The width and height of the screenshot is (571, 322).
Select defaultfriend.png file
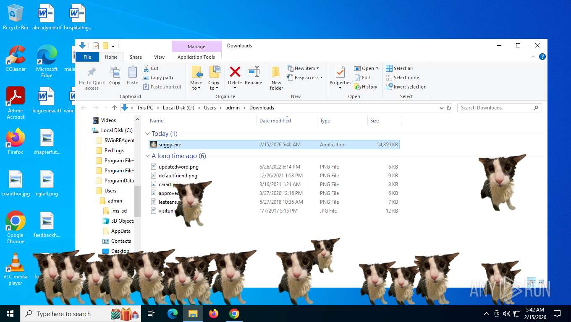point(274,176)
